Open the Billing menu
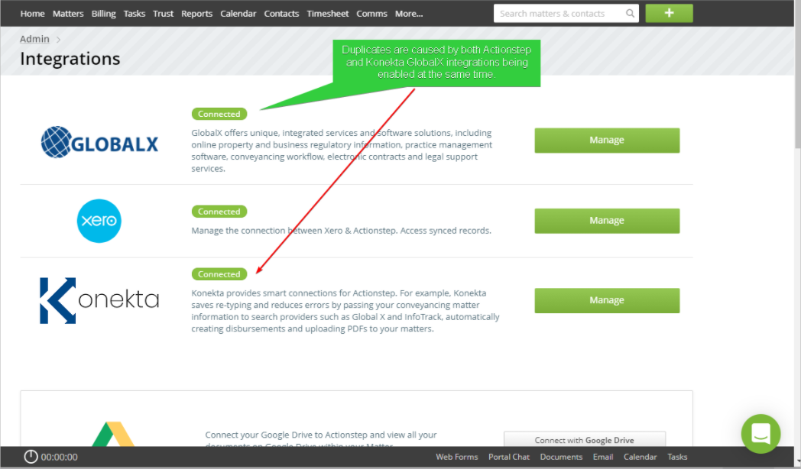This screenshot has height=469, width=801. click(103, 14)
